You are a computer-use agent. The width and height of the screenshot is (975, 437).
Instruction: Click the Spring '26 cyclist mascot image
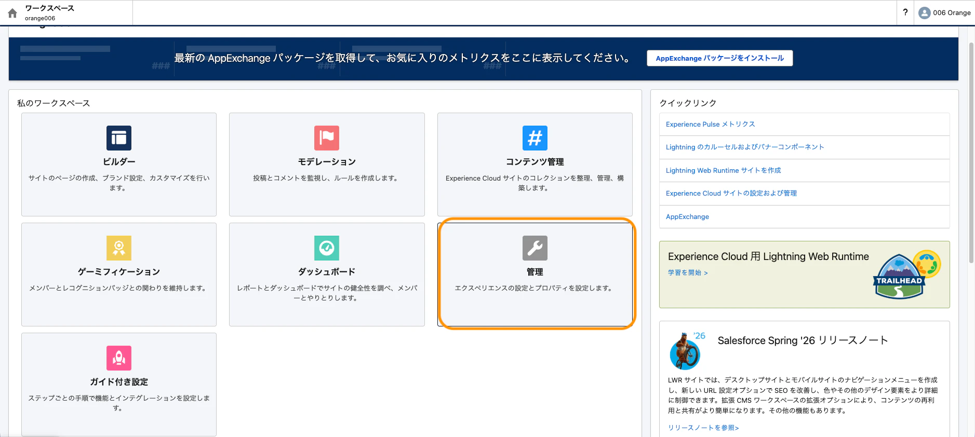687,351
